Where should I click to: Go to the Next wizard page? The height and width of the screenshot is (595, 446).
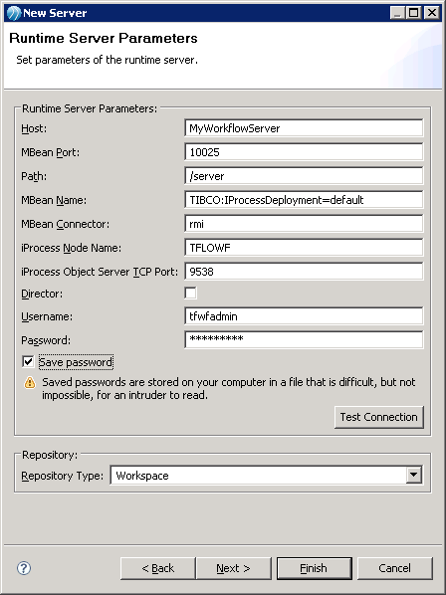[233, 568]
